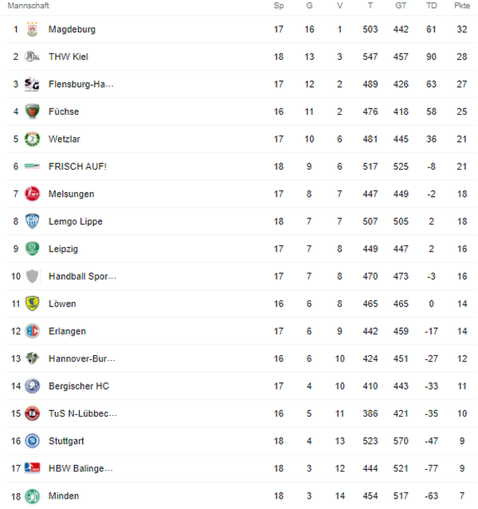Click the Minden green GWD logo
The height and width of the screenshot is (509, 478).
tap(32, 496)
